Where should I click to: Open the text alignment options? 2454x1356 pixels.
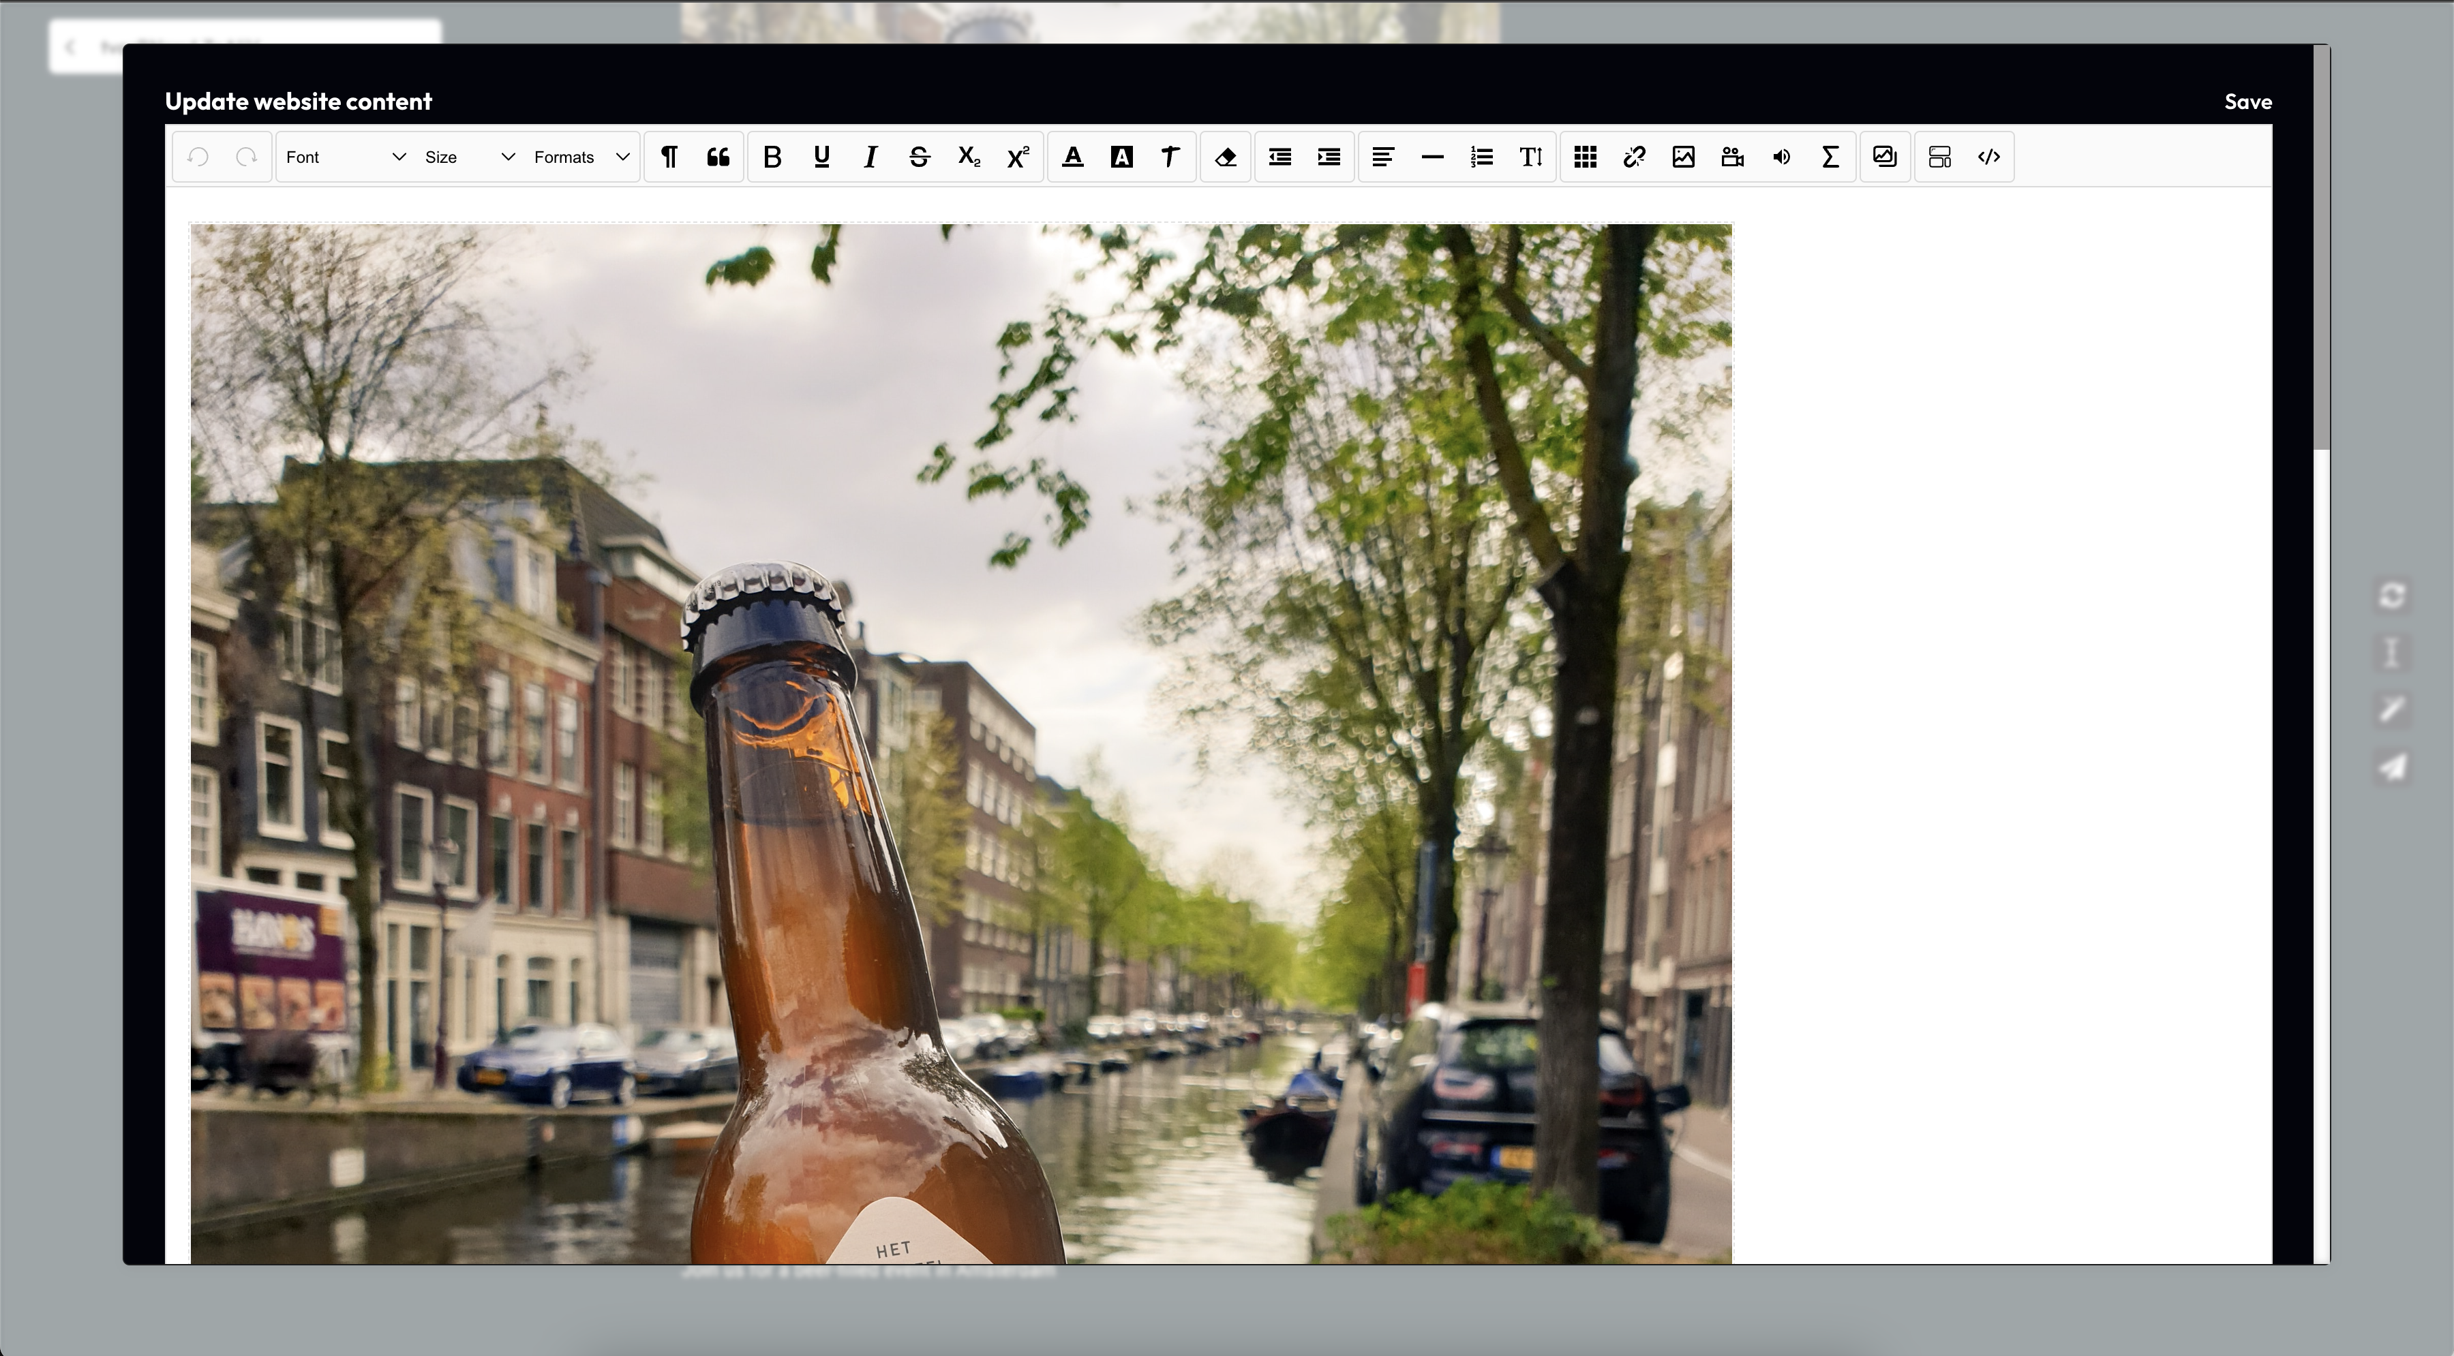click(x=1383, y=157)
